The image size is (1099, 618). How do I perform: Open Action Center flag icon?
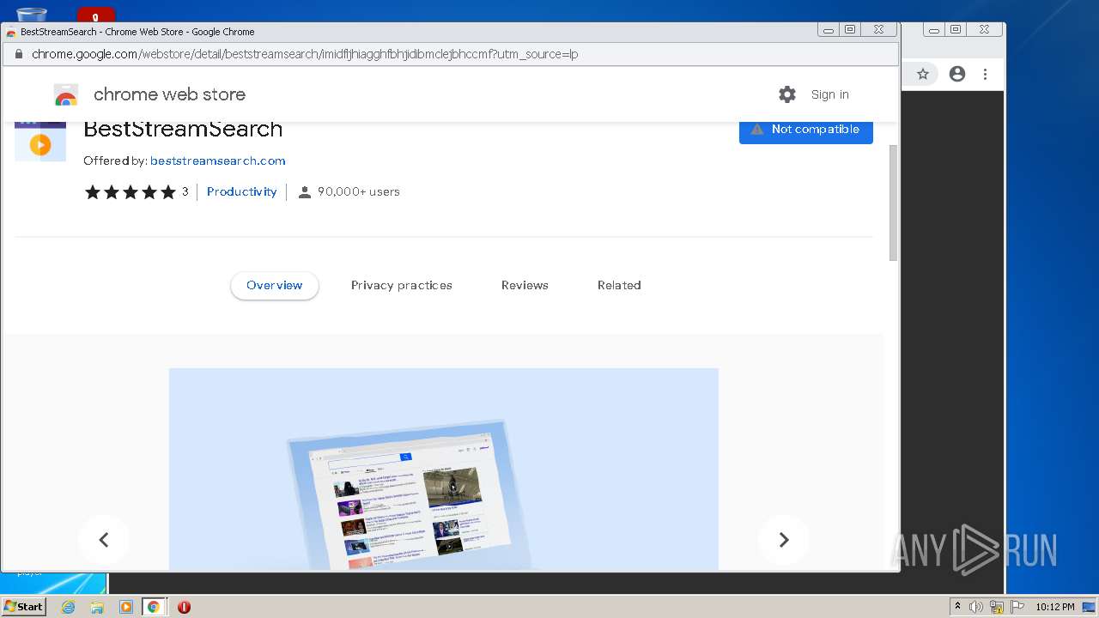(1017, 607)
